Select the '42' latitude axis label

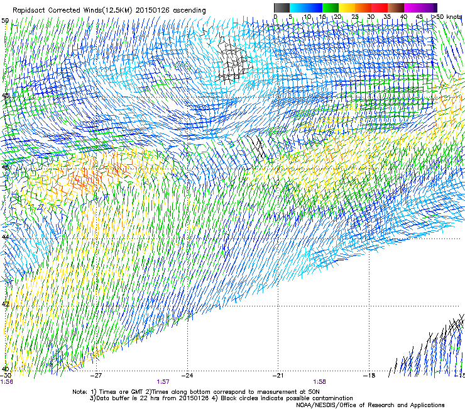tap(5, 304)
